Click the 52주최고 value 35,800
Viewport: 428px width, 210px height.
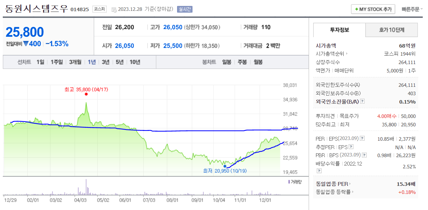389,125
